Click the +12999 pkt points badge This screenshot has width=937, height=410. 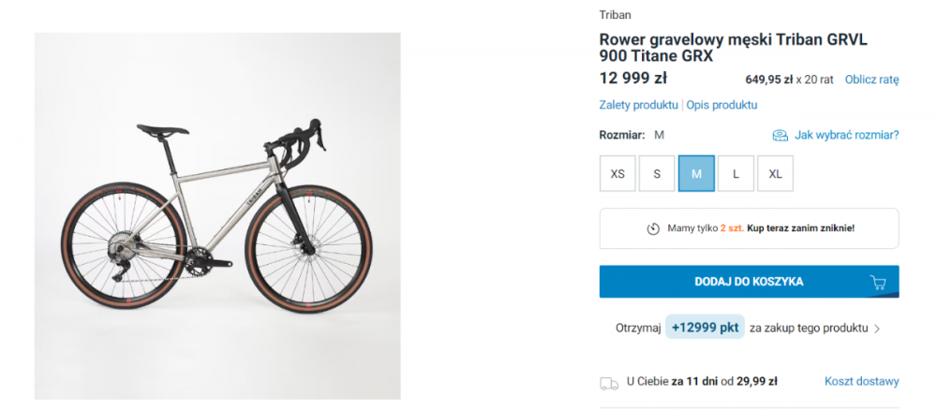pyautogui.click(x=706, y=327)
